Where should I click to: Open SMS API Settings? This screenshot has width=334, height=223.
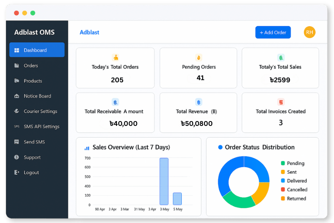(37, 127)
